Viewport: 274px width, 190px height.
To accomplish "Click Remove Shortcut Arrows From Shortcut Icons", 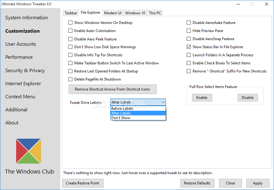I will point(112,89).
